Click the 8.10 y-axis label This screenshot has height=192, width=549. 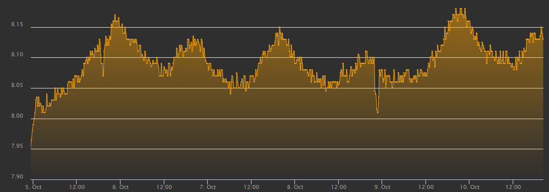coord(17,55)
